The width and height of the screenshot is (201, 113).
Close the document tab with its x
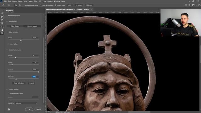click(x=92, y=9)
